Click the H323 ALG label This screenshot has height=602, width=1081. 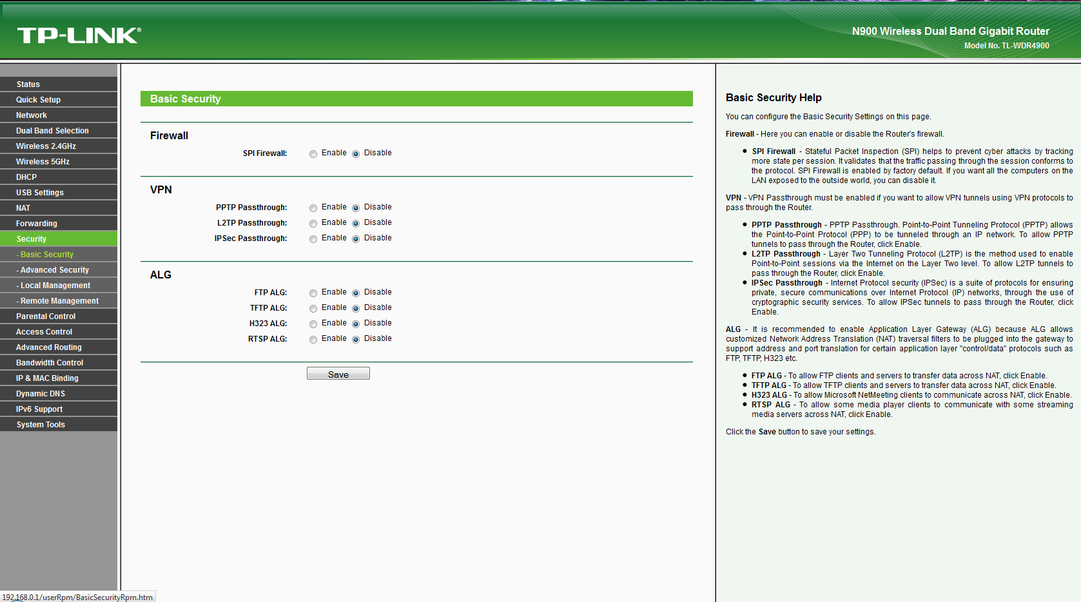click(x=268, y=324)
